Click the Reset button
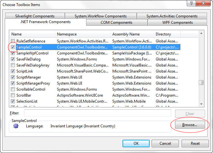213x153 pixels. tap(195, 143)
